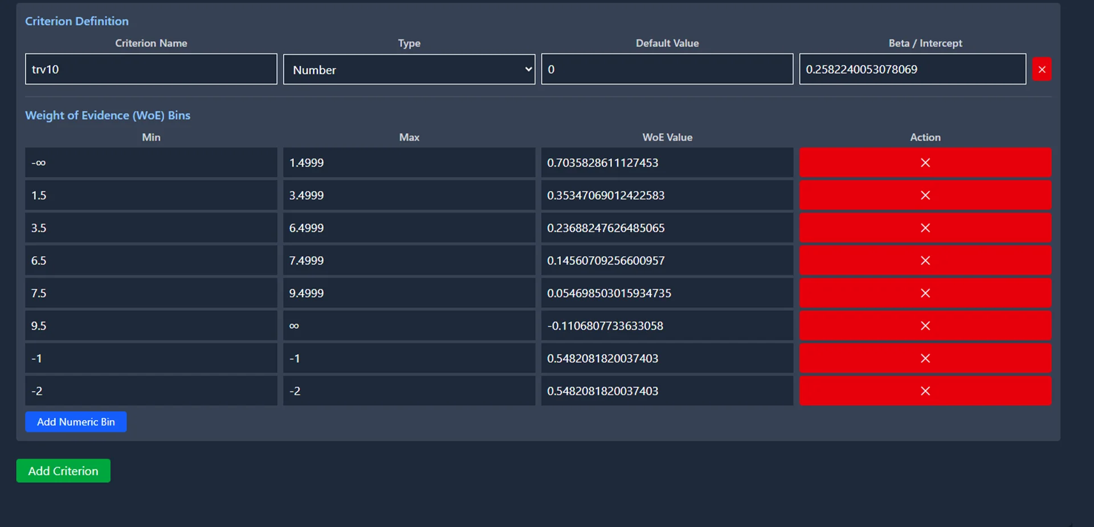Click the Max field containing infinity symbol
The image size is (1094, 527).
409,326
